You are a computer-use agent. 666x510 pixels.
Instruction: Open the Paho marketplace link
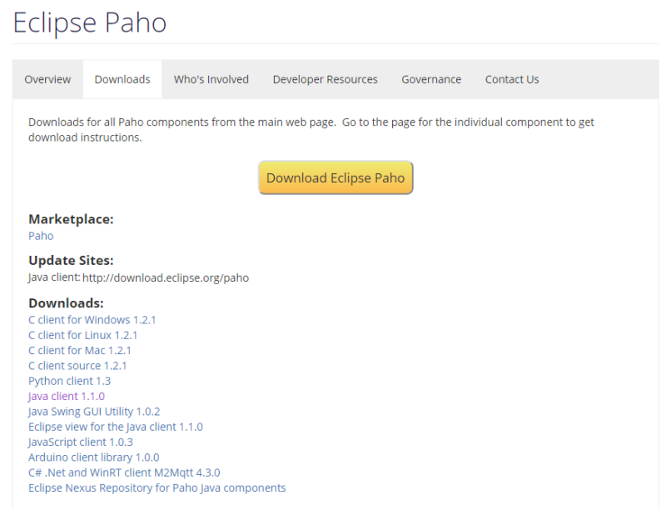click(41, 236)
